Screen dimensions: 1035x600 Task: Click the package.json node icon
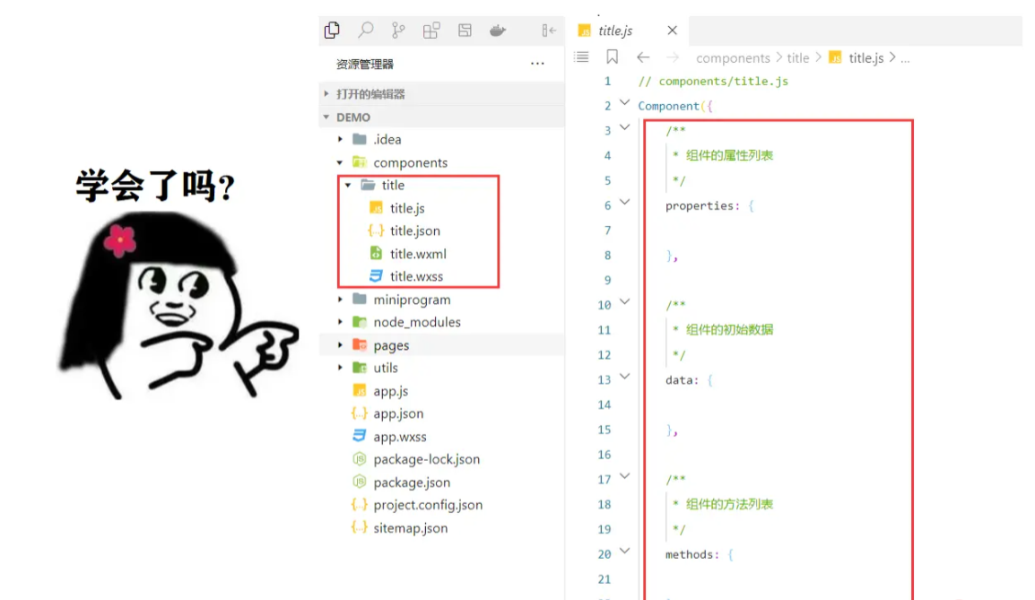(359, 482)
